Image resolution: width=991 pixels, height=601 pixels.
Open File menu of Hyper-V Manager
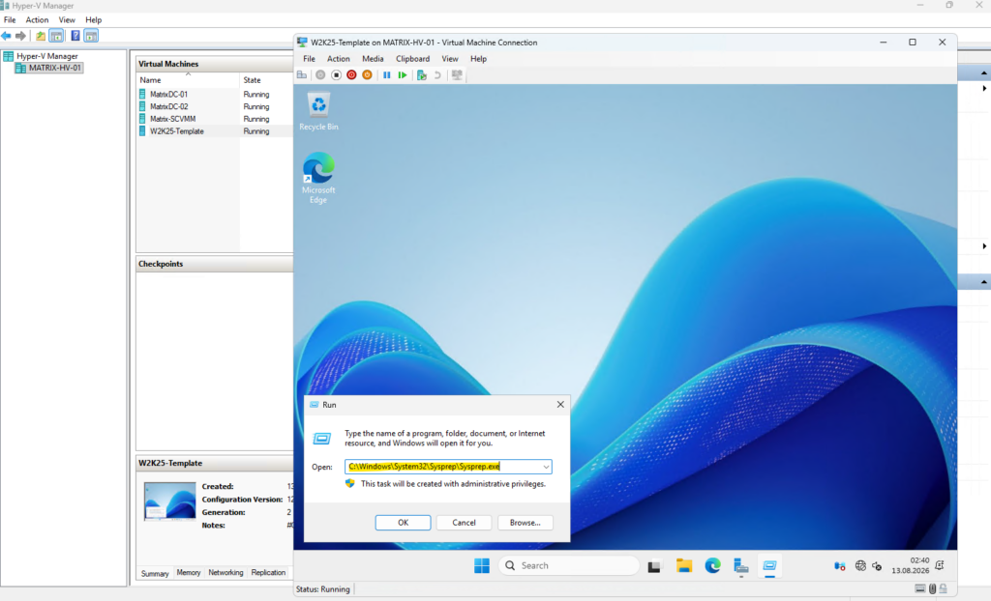[10, 20]
